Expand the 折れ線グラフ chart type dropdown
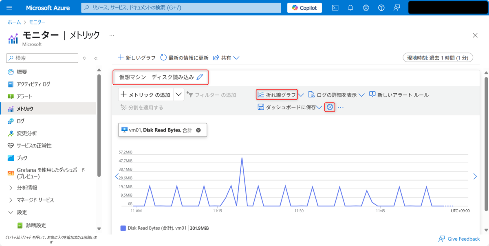This screenshot has width=489, height=246. pos(301,95)
